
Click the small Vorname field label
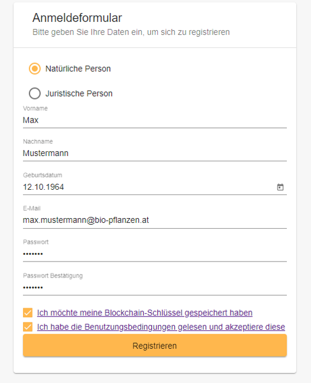(35, 108)
